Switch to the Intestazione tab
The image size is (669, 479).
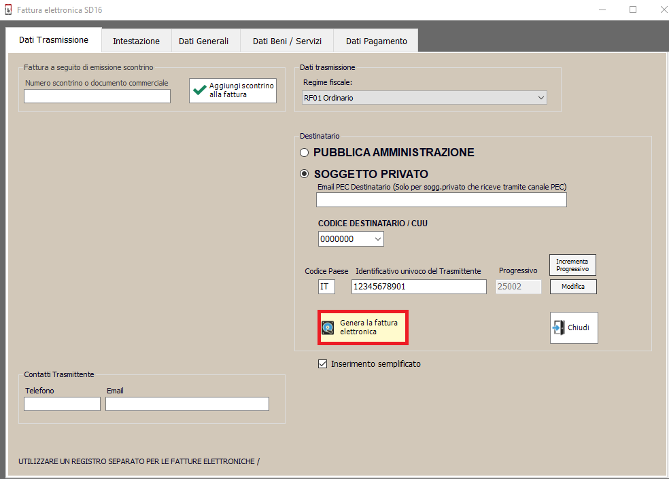click(x=136, y=41)
